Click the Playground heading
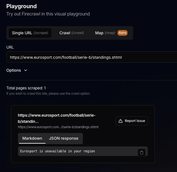The height and width of the screenshot is (172, 177). (22, 6)
